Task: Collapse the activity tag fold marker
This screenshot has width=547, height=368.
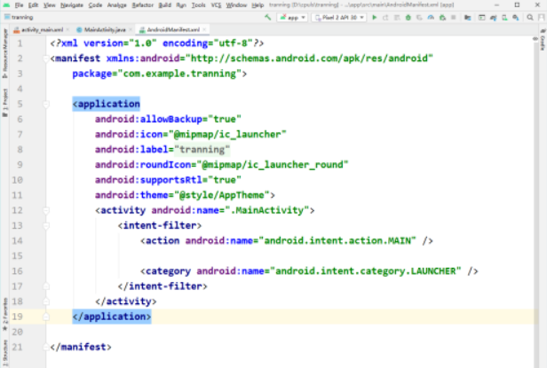Action: click(x=44, y=210)
